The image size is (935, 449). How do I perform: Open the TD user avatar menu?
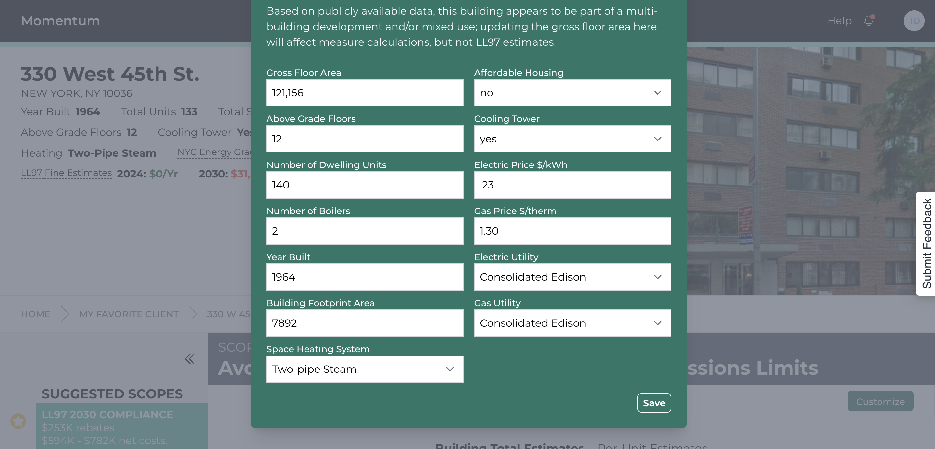(x=914, y=21)
